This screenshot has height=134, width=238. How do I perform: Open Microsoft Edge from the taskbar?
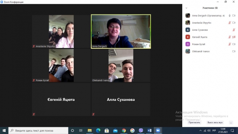click(98, 131)
